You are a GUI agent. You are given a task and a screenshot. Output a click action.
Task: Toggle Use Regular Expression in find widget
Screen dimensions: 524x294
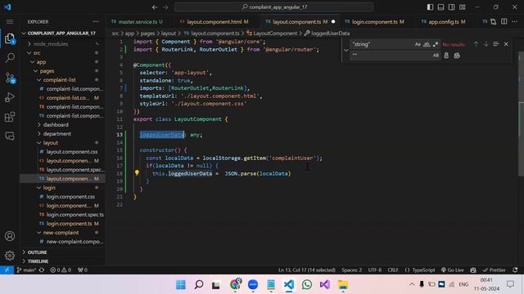point(435,44)
